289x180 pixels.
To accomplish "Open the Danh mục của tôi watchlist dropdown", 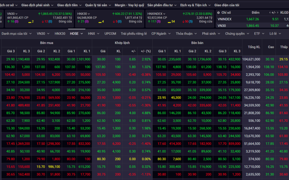I will point(17,34).
